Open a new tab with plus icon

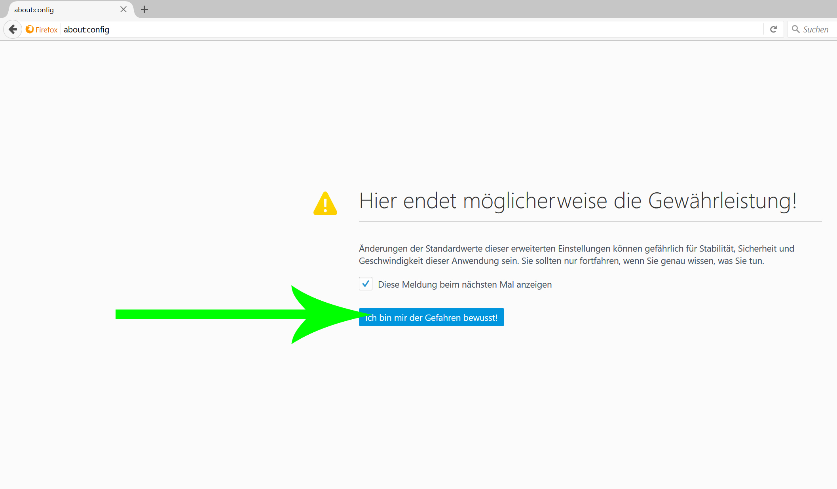click(144, 9)
